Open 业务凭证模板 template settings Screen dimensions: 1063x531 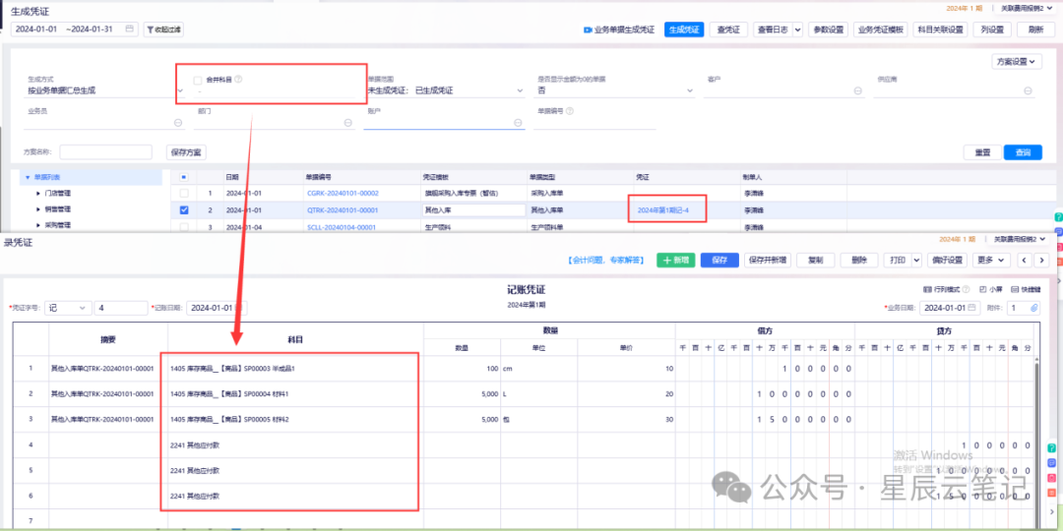click(881, 29)
